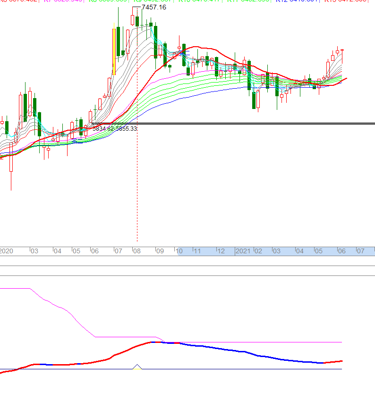The image size is (375, 408).
Task: Select the 5834.62-5855.33 price range label
Action: point(115,129)
